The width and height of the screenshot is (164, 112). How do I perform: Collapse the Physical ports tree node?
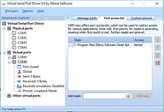pyautogui.click(x=4, y=29)
